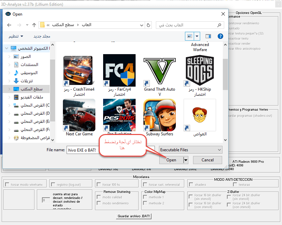
Task: Create a new folder with مجلد جديد
Action: tap(42, 36)
